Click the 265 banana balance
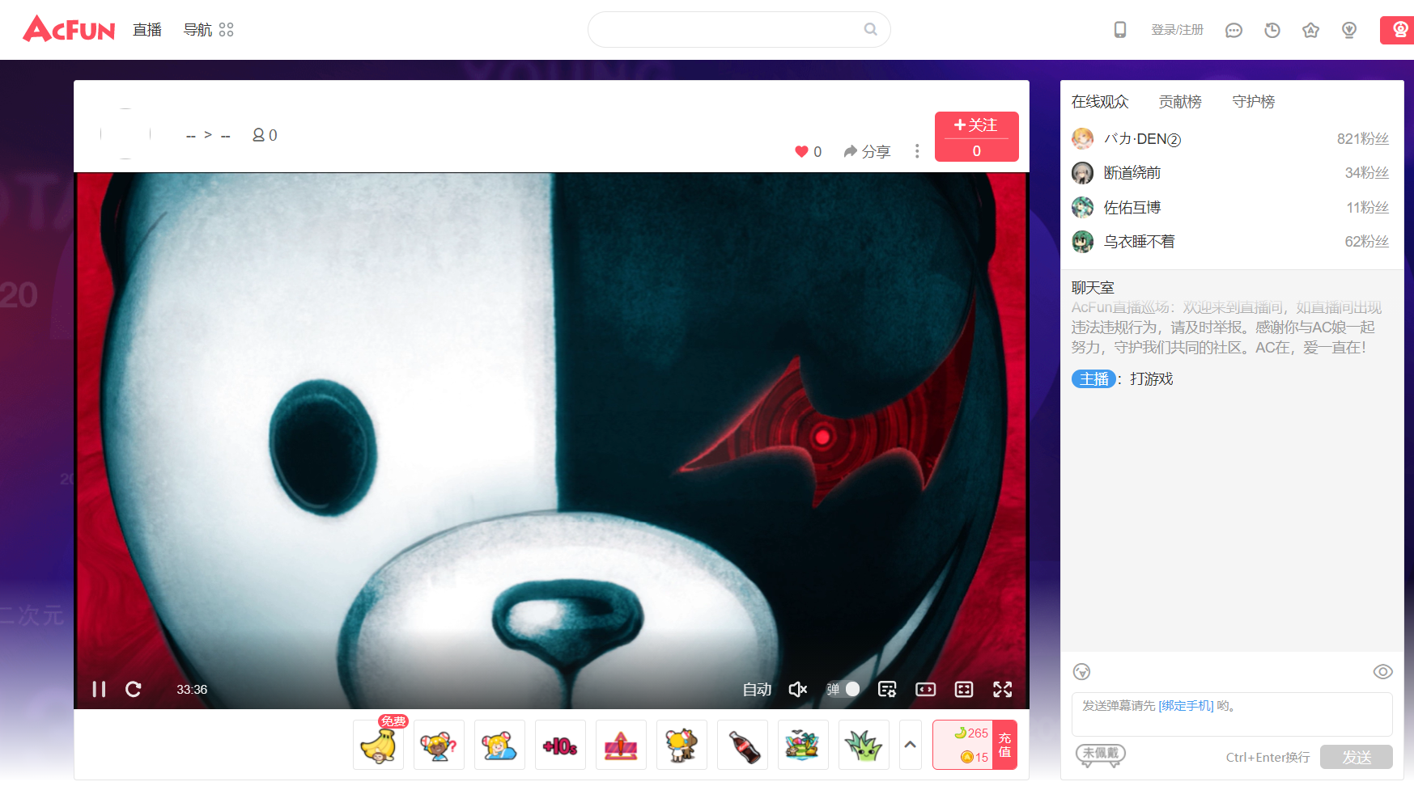Image resolution: width=1414 pixels, height=786 pixels. pyautogui.click(x=971, y=733)
